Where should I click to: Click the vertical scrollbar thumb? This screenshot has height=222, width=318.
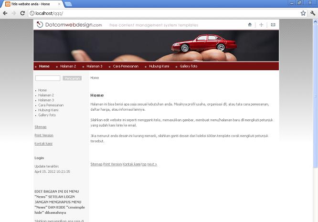[315, 95]
